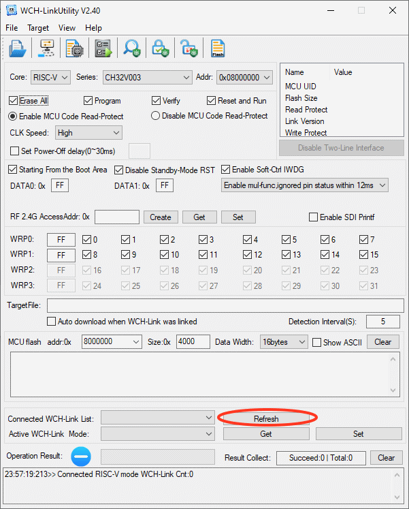
Task: Click the WRP1 value field
Action: (61, 256)
